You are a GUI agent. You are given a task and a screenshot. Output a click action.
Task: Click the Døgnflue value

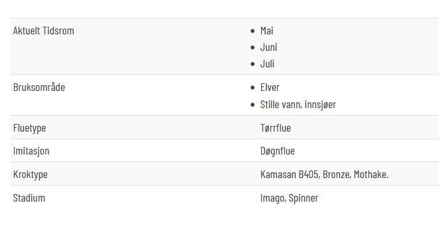[x=277, y=151]
